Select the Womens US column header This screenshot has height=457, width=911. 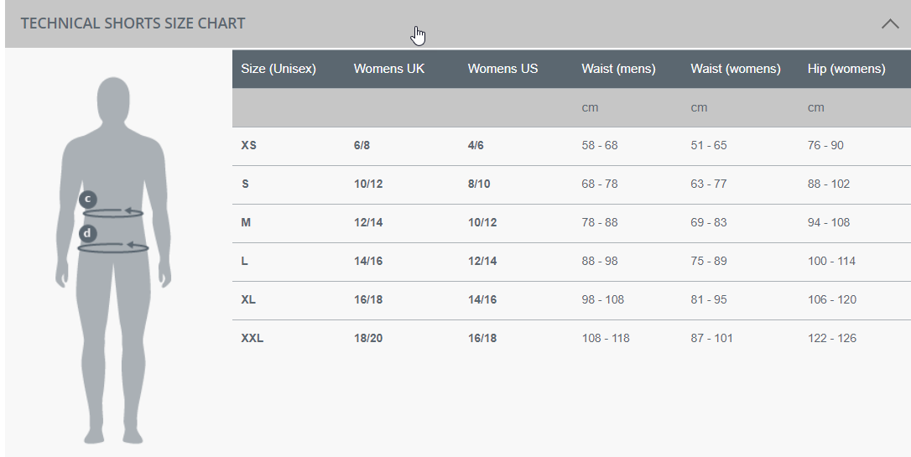click(x=502, y=69)
